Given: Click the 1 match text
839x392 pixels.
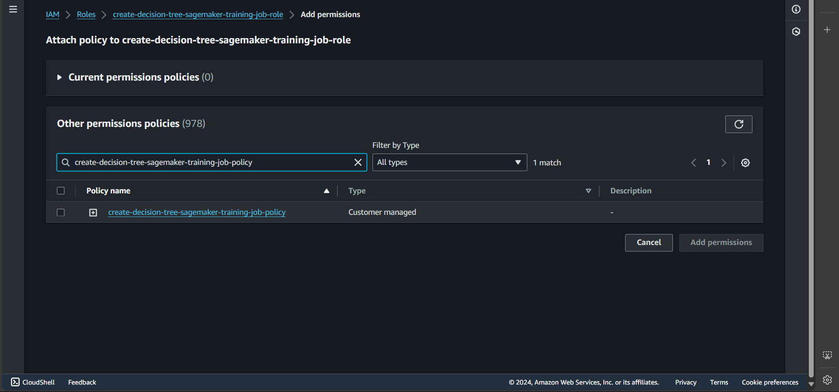Looking at the screenshot, I should click(x=547, y=163).
